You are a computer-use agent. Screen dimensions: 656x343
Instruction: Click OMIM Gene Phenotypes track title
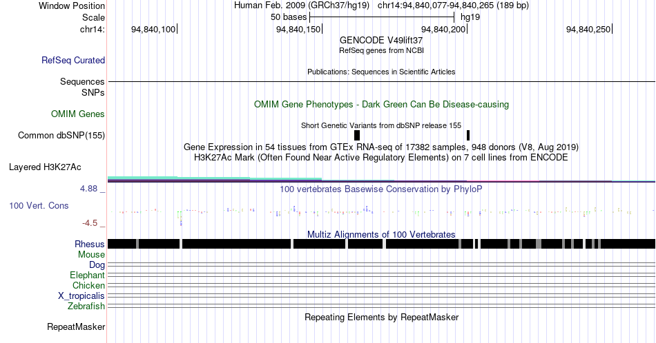click(x=381, y=104)
